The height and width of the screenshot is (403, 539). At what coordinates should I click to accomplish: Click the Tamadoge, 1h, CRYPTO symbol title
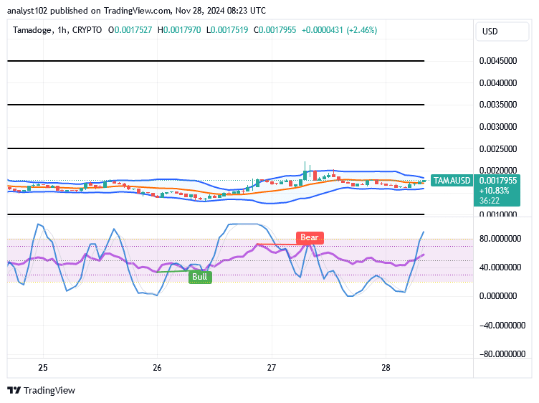point(57,30)
